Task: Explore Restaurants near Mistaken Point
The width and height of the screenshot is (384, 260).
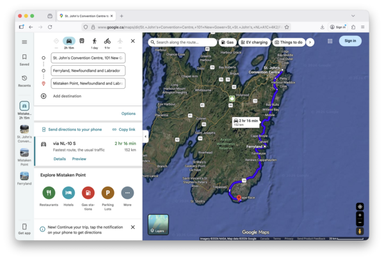Action: pos(49,193)
